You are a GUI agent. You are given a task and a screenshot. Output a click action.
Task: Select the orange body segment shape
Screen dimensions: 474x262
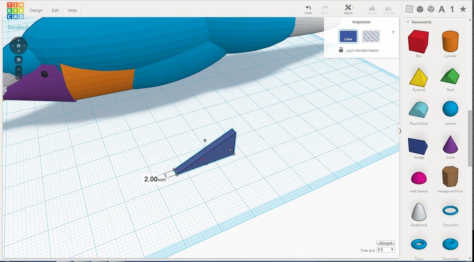pyautogui.click(x=98, y=81)
